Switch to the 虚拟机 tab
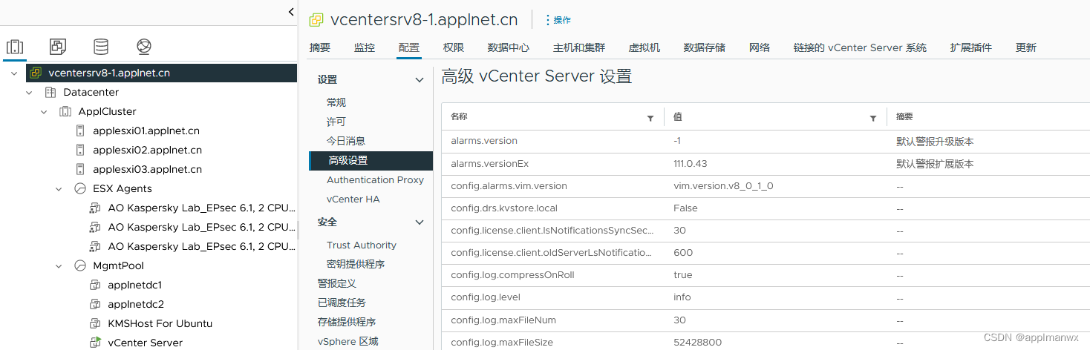This screenshot has width=1090, height=350. (x=644, y=47)
